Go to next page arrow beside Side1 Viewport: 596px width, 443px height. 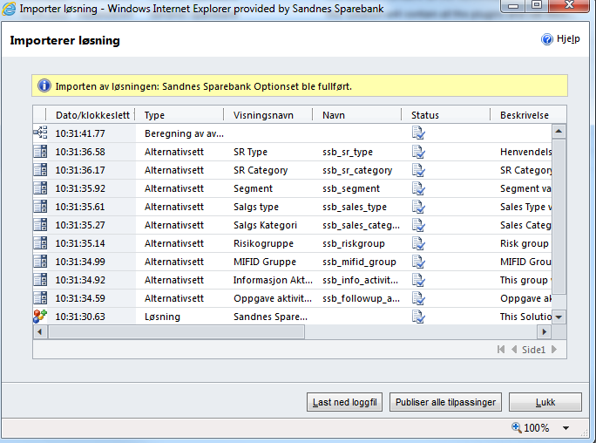pyautogui.click(x=554, y=349)
